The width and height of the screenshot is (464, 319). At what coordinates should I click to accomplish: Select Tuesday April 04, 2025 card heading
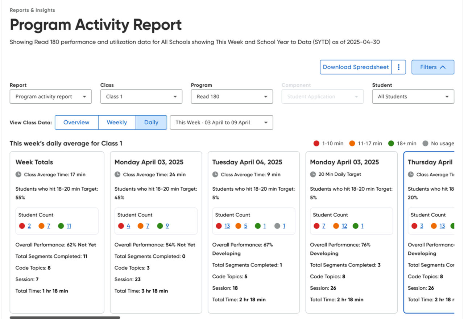(247, 162)
